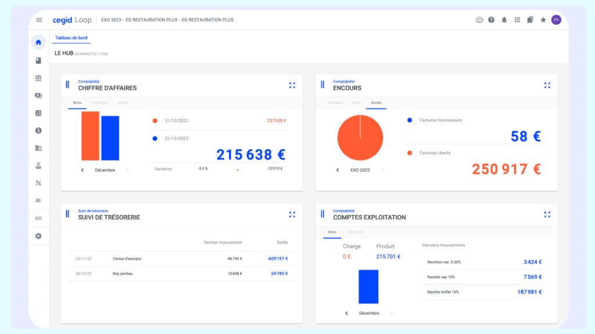Viewport: 595px width, 334px height.
Task: Go to the previous month before Décembre in Chiffre d'affaires
Action: [x=83, y=170]
